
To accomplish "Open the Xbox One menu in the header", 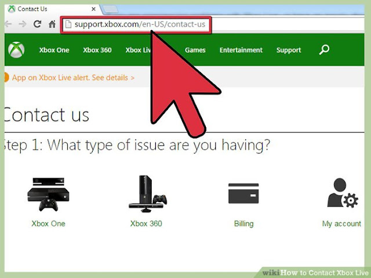I will click(54, 50).
